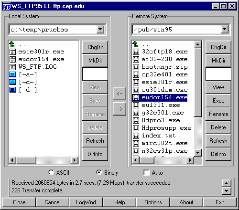239x210 pixels.
Task: Click the left arrow download transfer button
Action: coord(119,94)
